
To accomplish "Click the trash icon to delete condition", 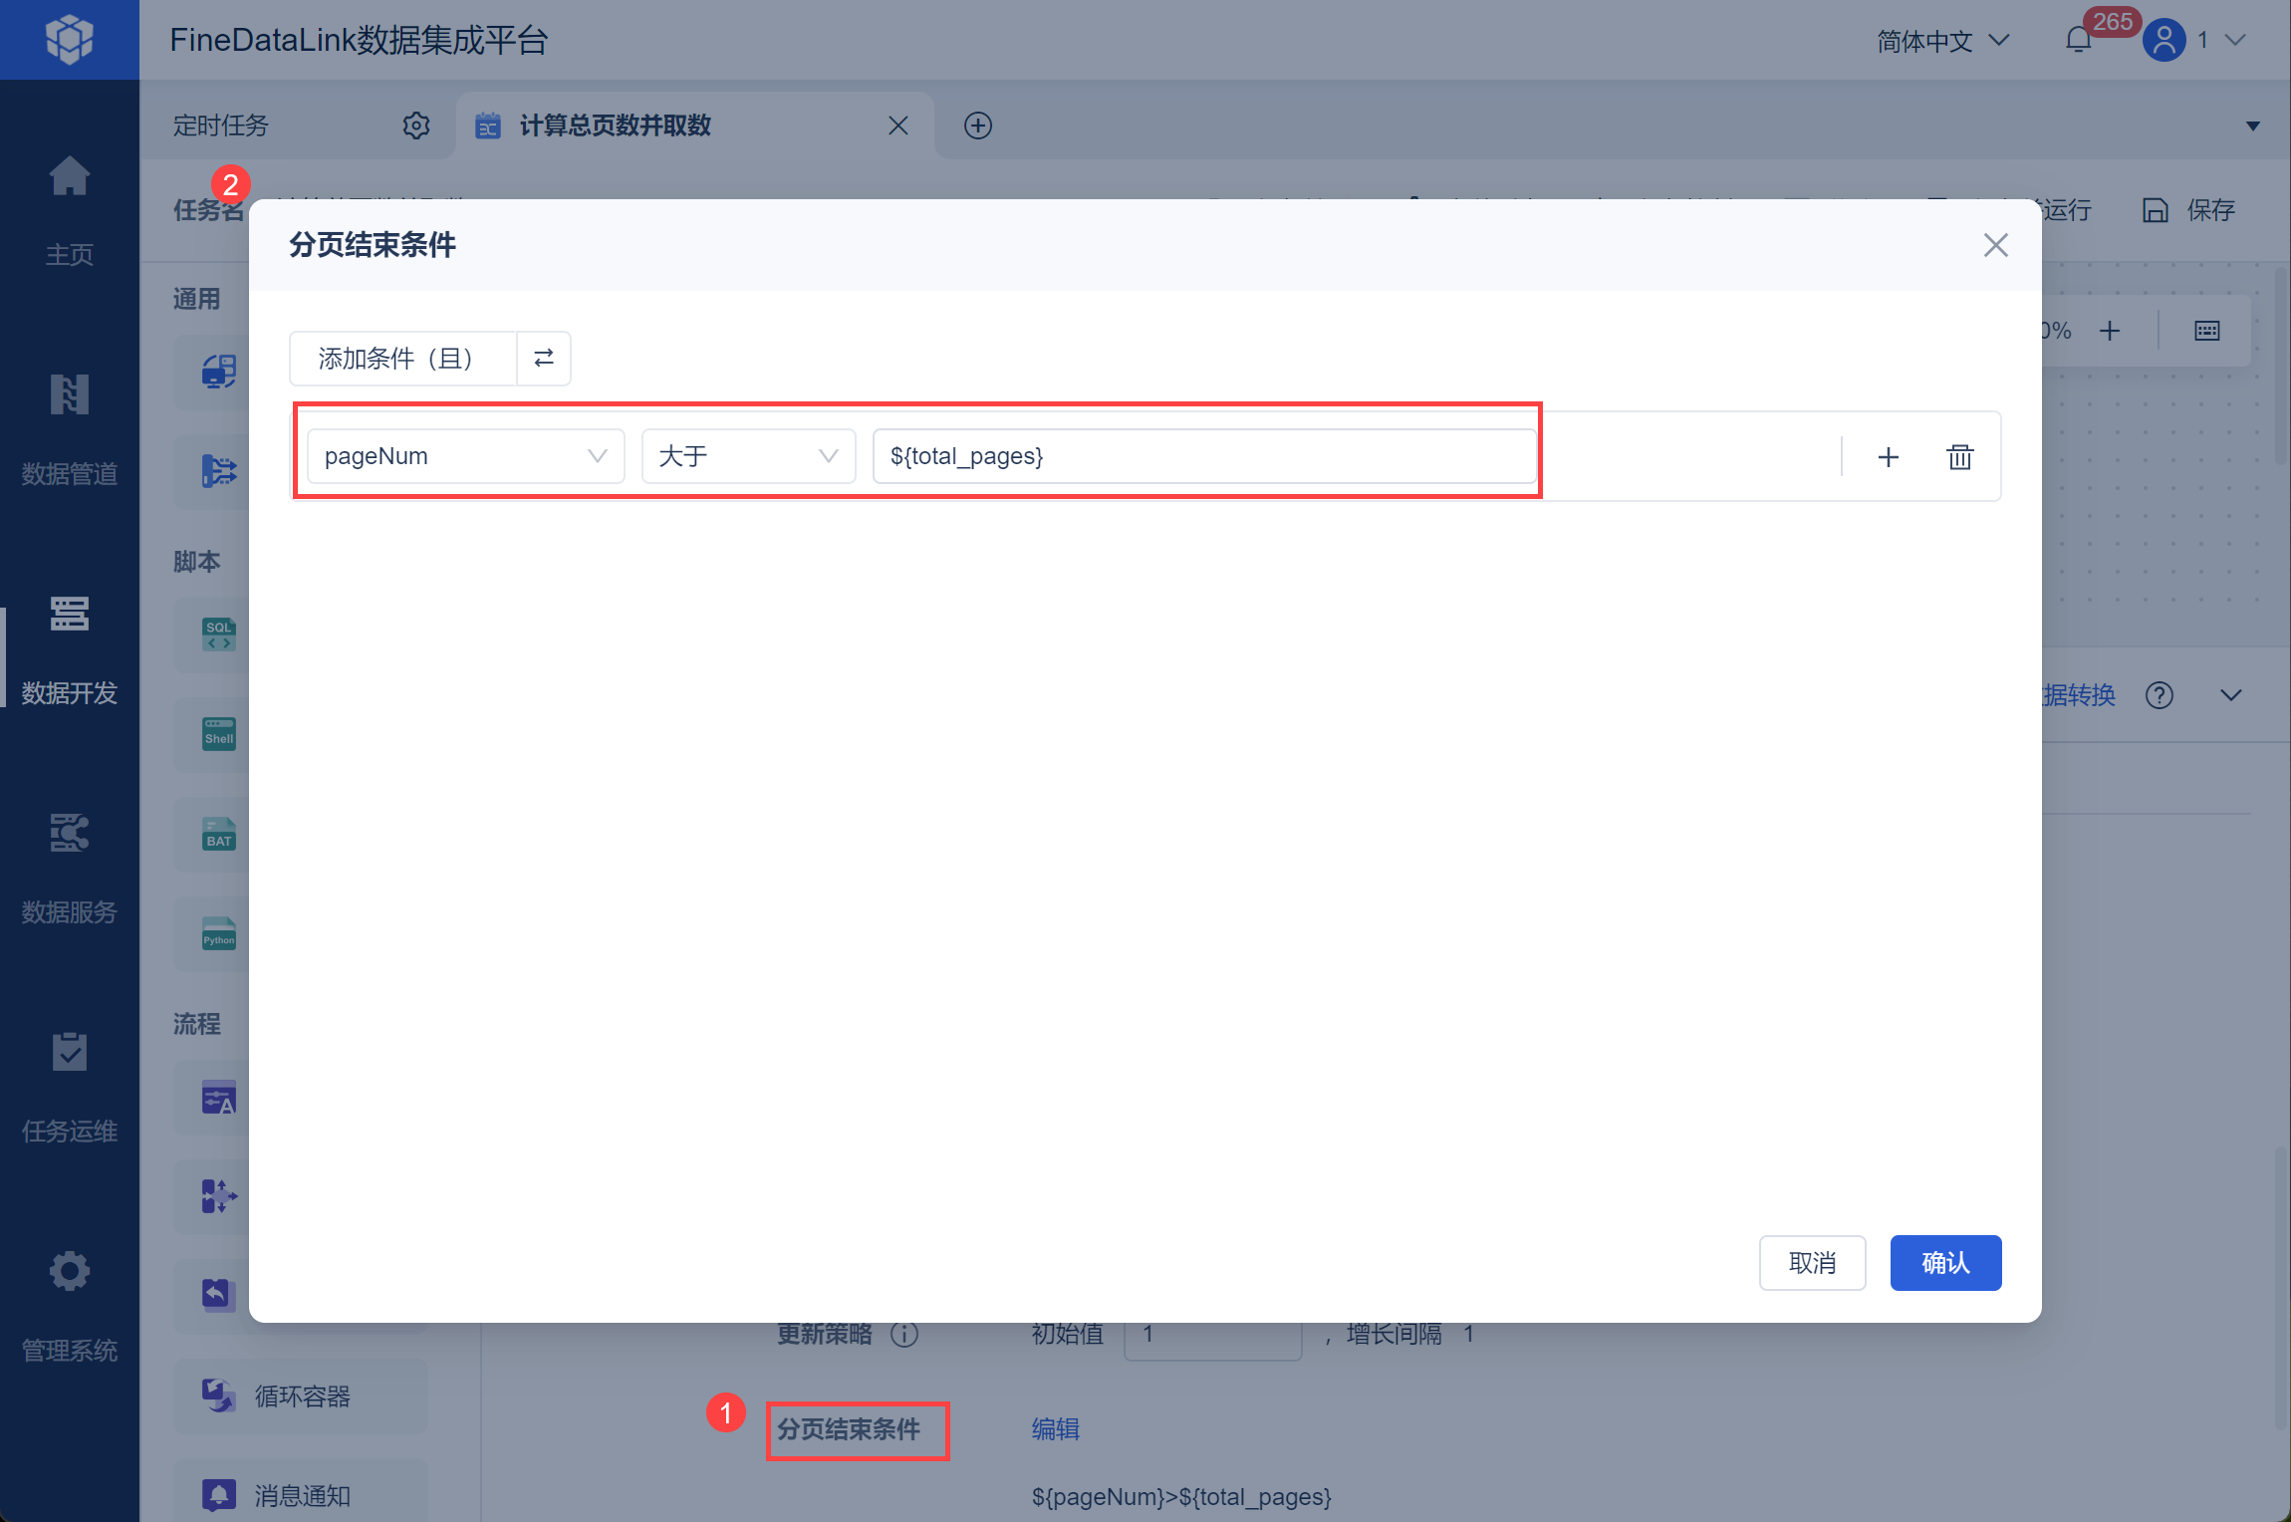I will [x=1959, y=457].
